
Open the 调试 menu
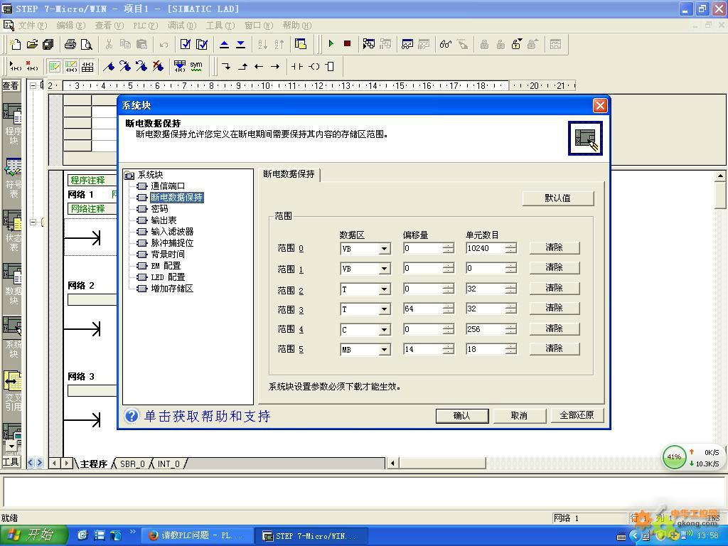181,25
